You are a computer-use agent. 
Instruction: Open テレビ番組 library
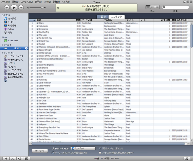pyautogui.click(x=10, y=26)
